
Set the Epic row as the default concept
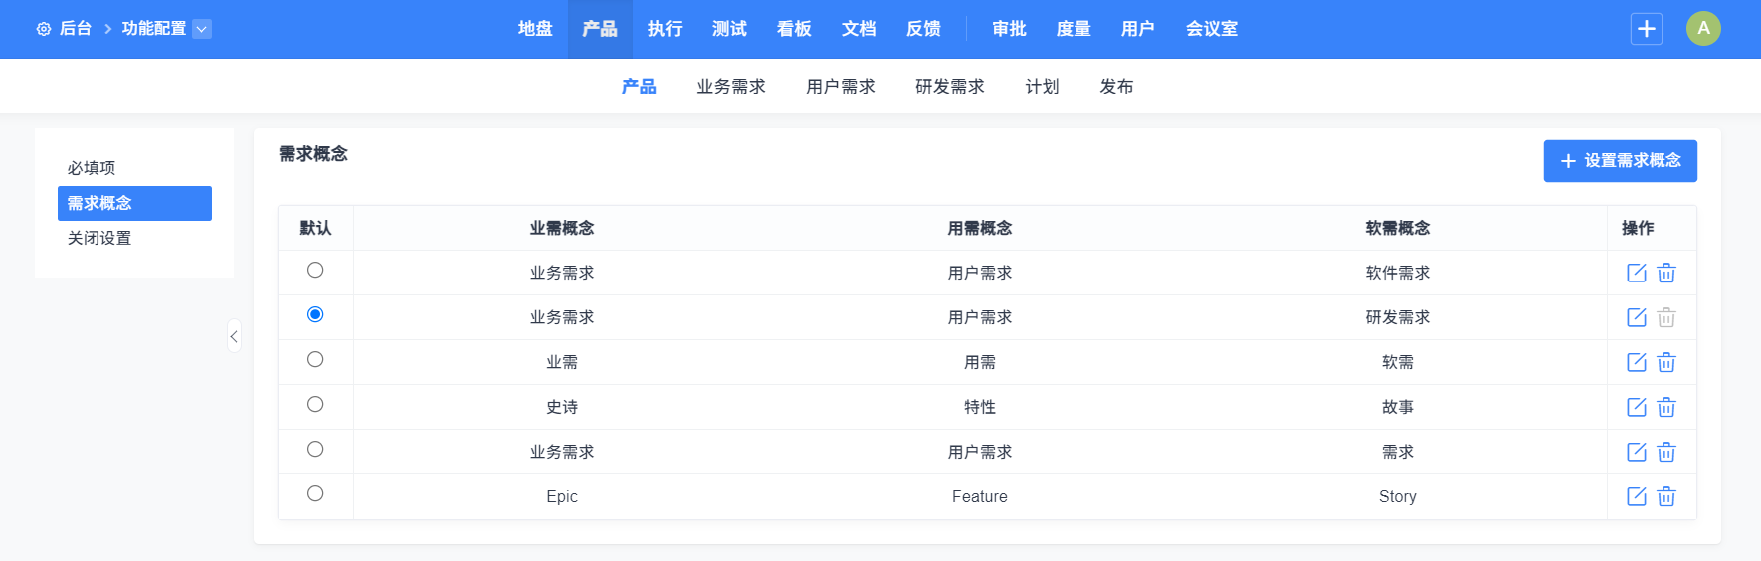coord(315,493)
